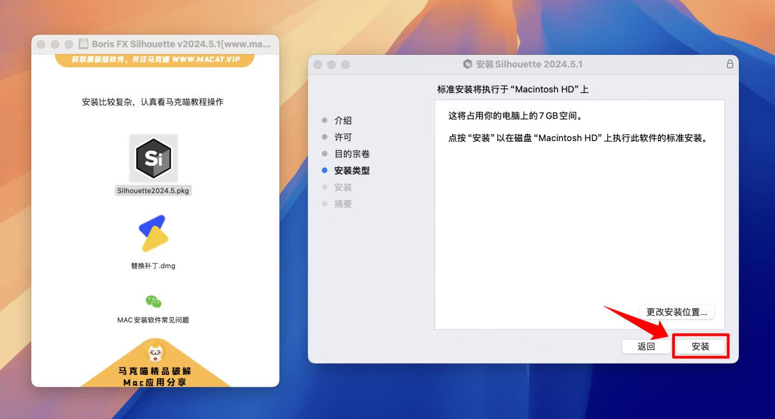Click the cat mascot icon in the bottom banner

(156, 353)
